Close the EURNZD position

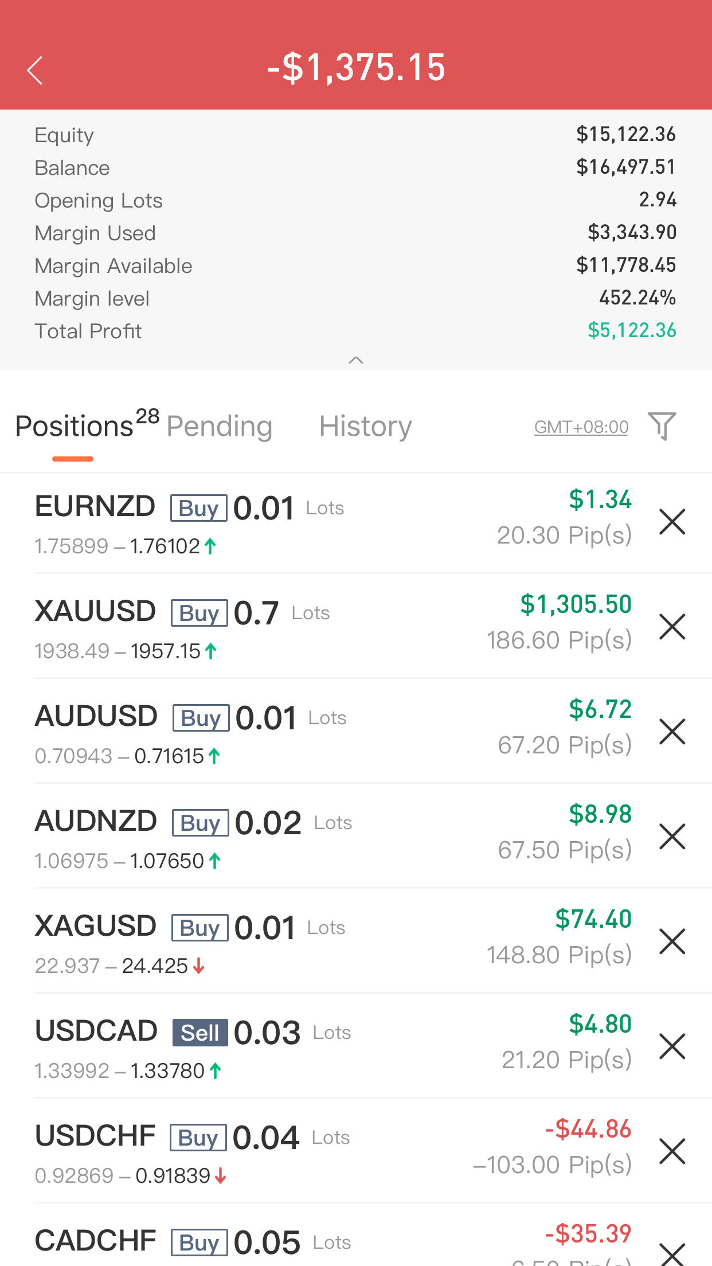pos(672,522)
